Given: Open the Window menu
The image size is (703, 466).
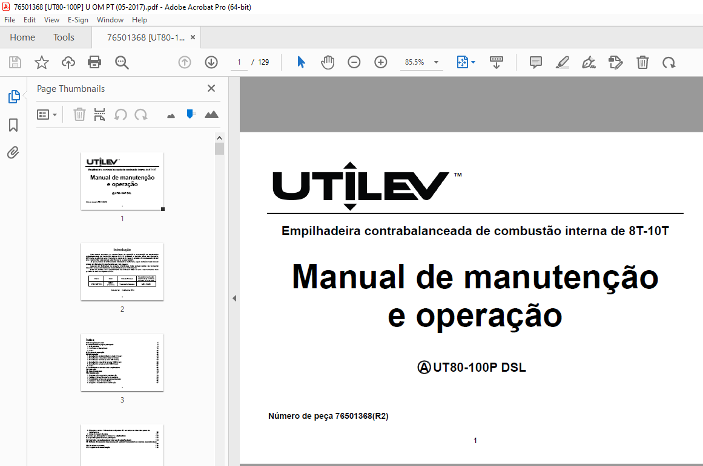Looking at the screenshot, I should tap(110, 20).
